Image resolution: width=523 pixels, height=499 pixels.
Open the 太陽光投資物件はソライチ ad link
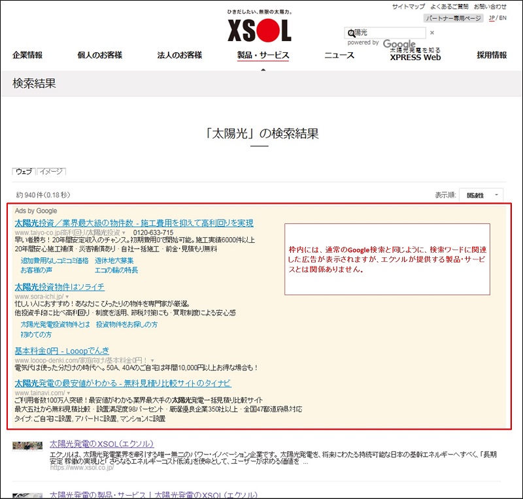(59, 287)
